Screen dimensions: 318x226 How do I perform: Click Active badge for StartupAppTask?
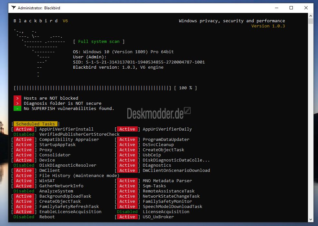pyautogui.click(x=24, y=145)
